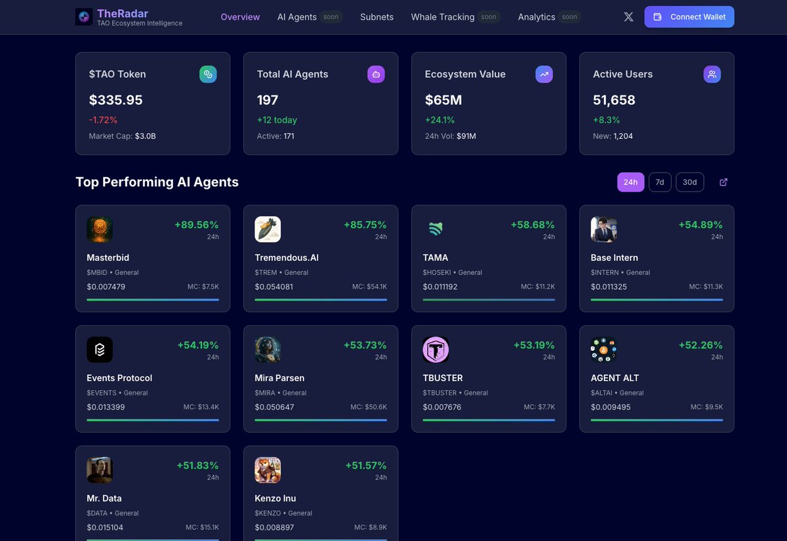Click the Top Performing AI Agents heading
The width and height of the screenshot is (787, 541).
pyautogui.click(x=157, y=182)
